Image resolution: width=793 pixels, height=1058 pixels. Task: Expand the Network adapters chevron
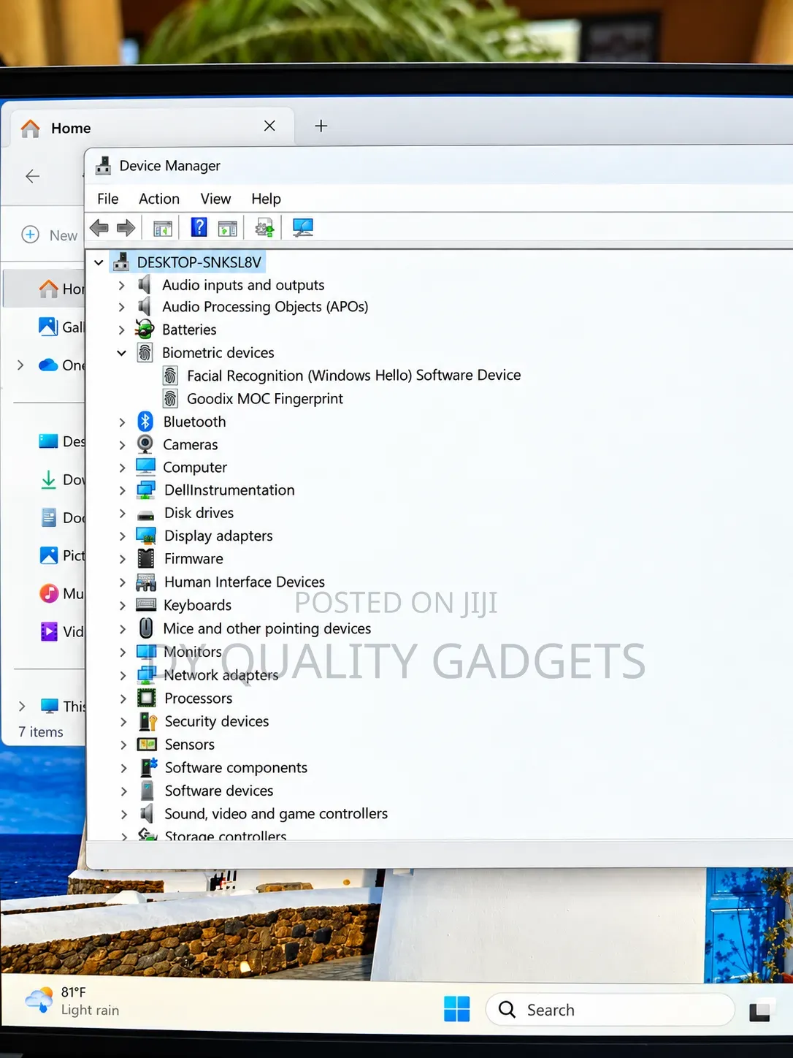coord(123,676)
